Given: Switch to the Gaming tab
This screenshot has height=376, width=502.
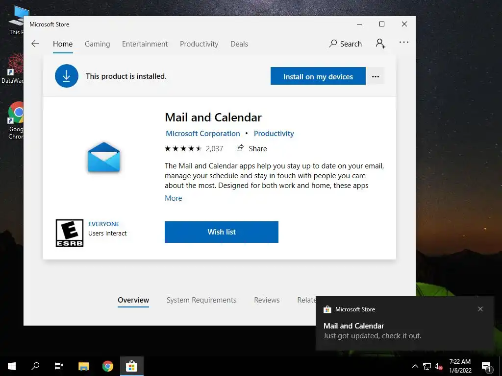Looking at the screenshot, I should [x=98, y=44].
